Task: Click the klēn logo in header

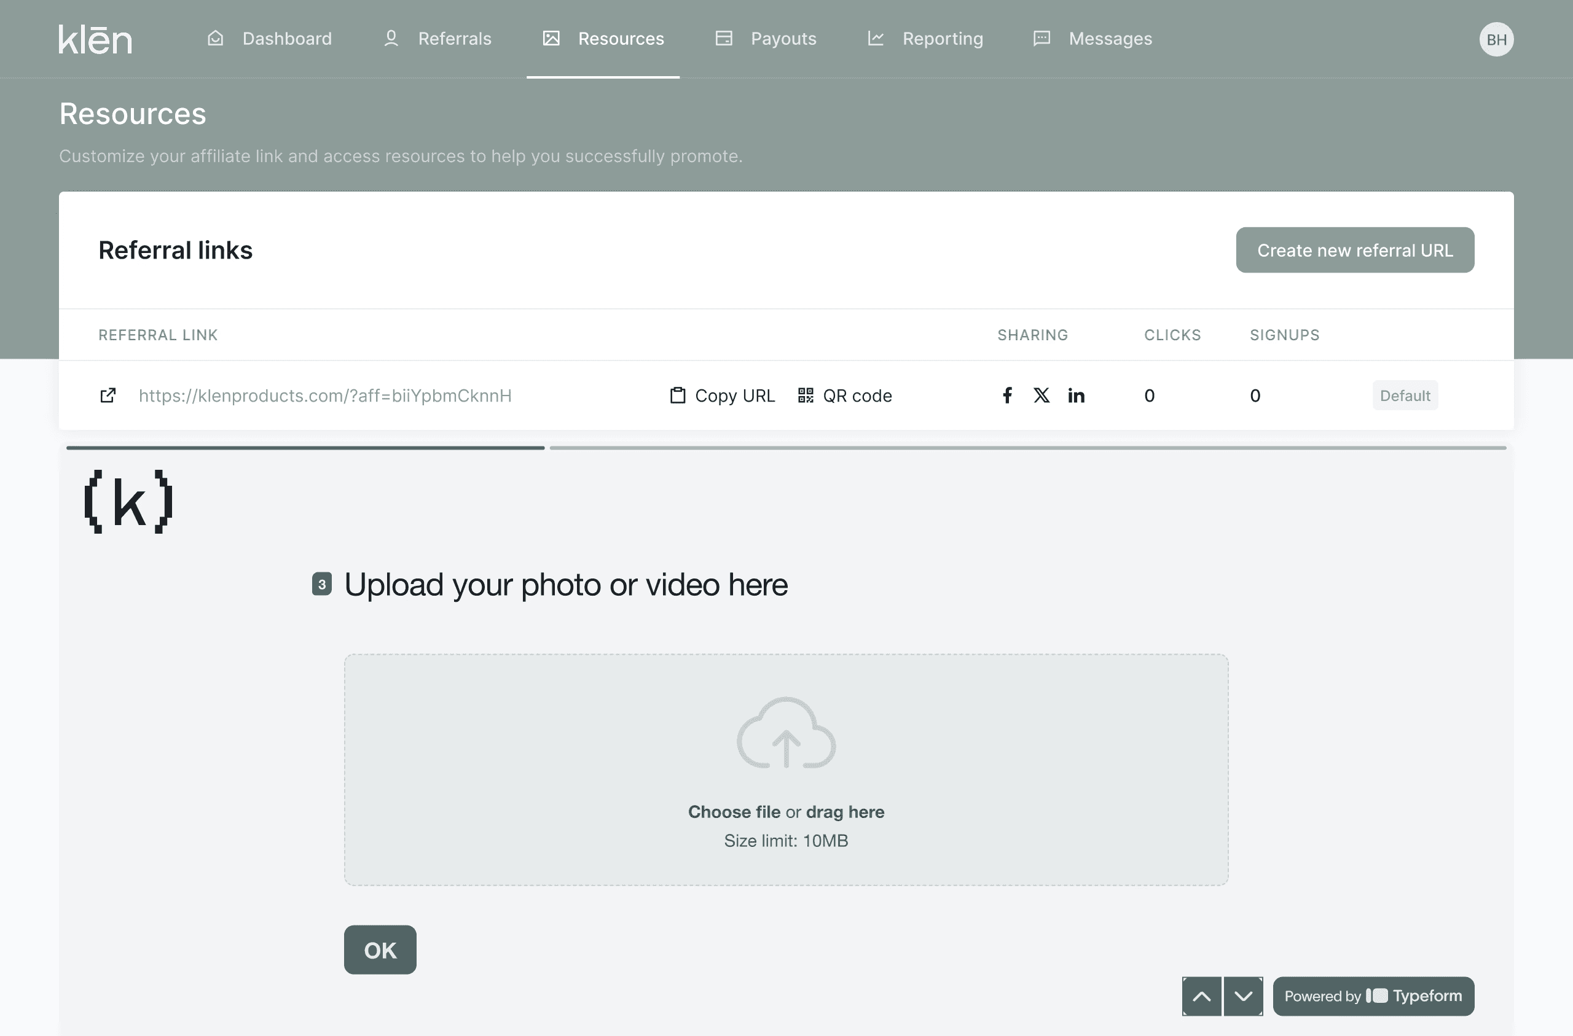Action: click(x=95, y=39)
